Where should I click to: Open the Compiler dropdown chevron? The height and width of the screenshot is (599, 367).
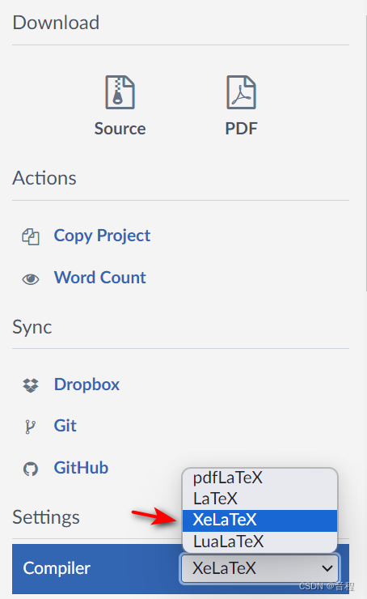(x=327, y=568)
